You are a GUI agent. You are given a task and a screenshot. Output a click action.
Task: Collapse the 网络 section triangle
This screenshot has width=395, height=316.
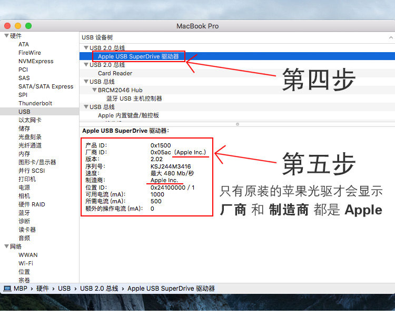[6, 246]
